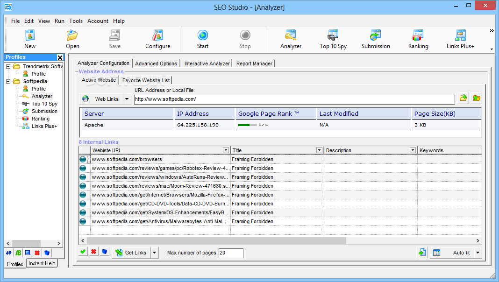Click the blue monitor icon under Profiles panel

pyautogui.click(x=28, y=253)
